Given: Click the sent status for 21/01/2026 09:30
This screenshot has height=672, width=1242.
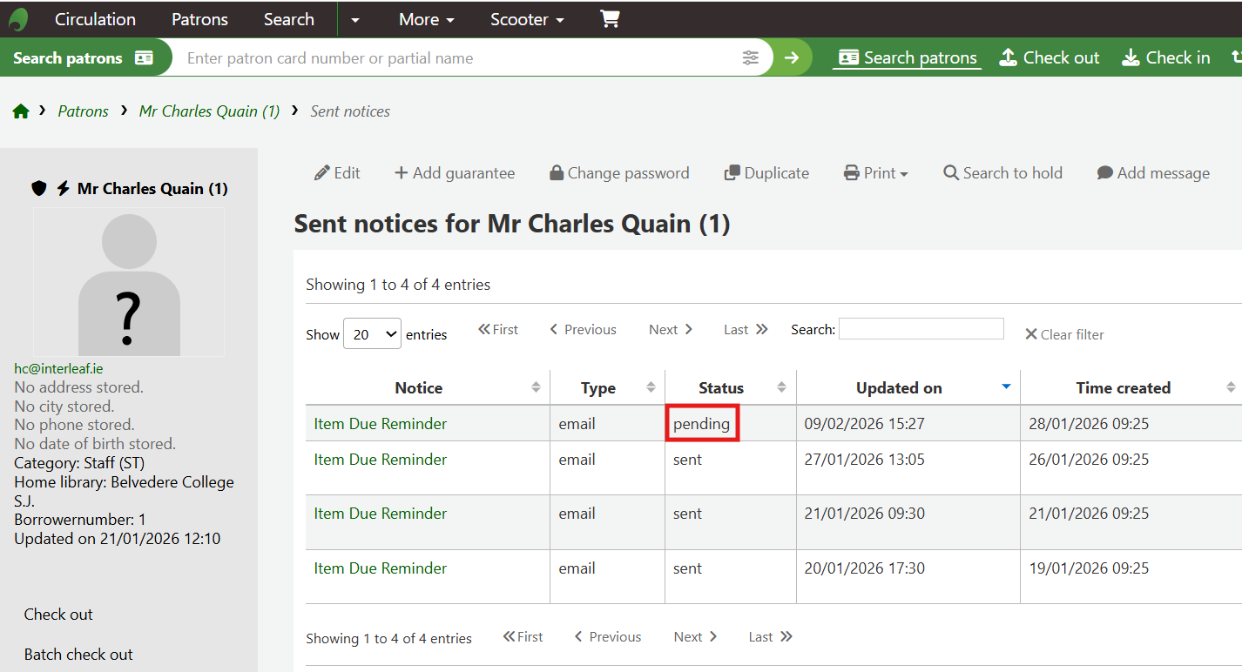Looking at the screenshot, I should click(x=687, y=514).
